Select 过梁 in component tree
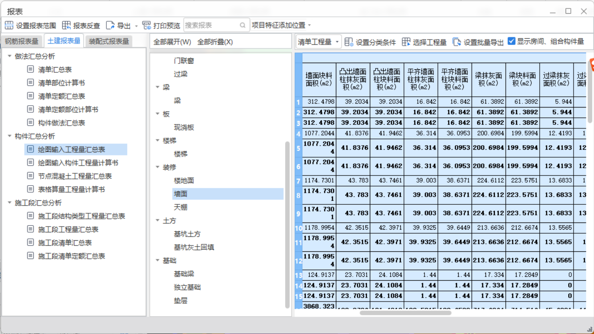 [181, 74]
